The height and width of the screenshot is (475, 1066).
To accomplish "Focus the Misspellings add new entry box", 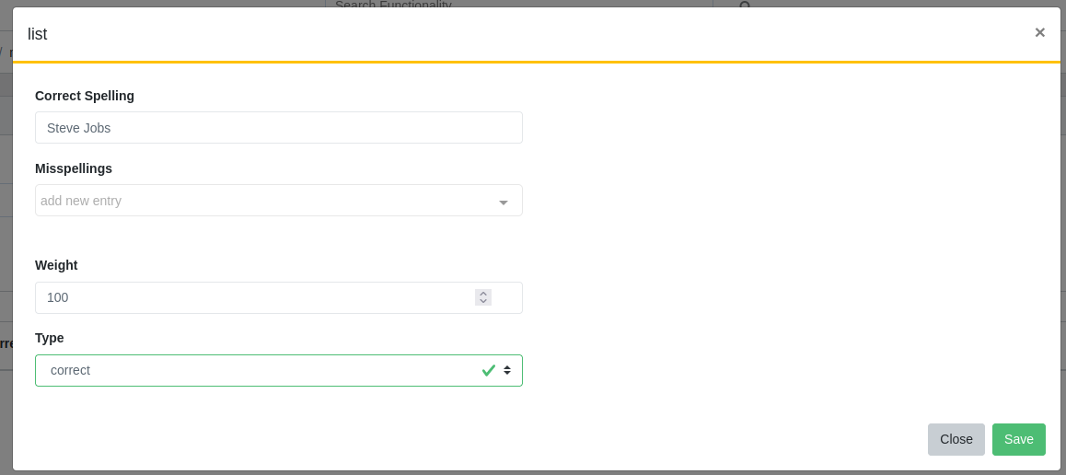I will 265,201.
